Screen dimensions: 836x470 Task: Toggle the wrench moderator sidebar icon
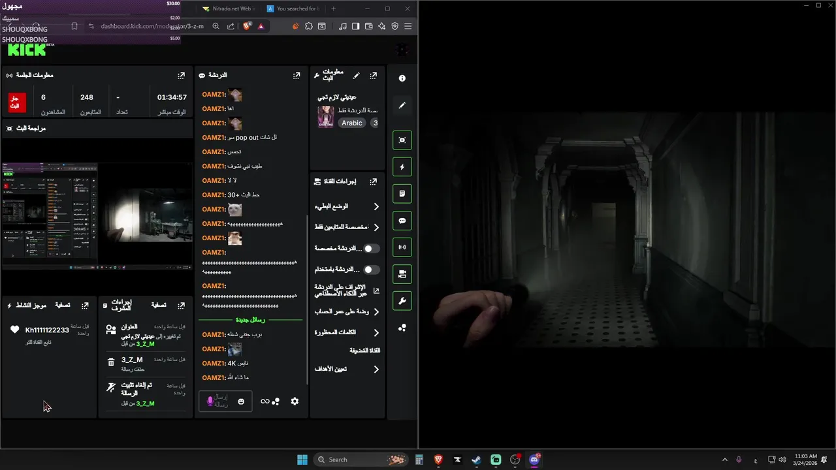(402, 301)
